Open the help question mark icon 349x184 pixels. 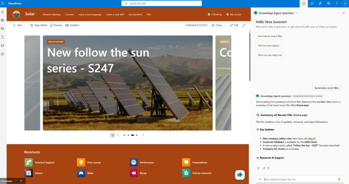pos(336,3)
